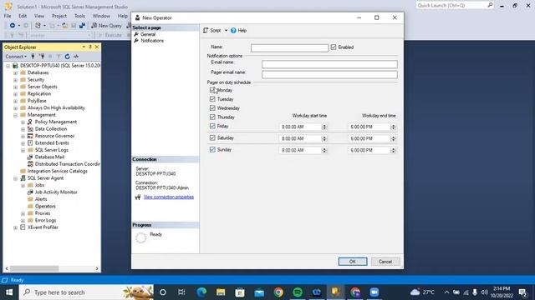This screenshot has height=300, width=535.
Task: Click the Resource Governor icon in tree
Action: click(x=30, y=136)
